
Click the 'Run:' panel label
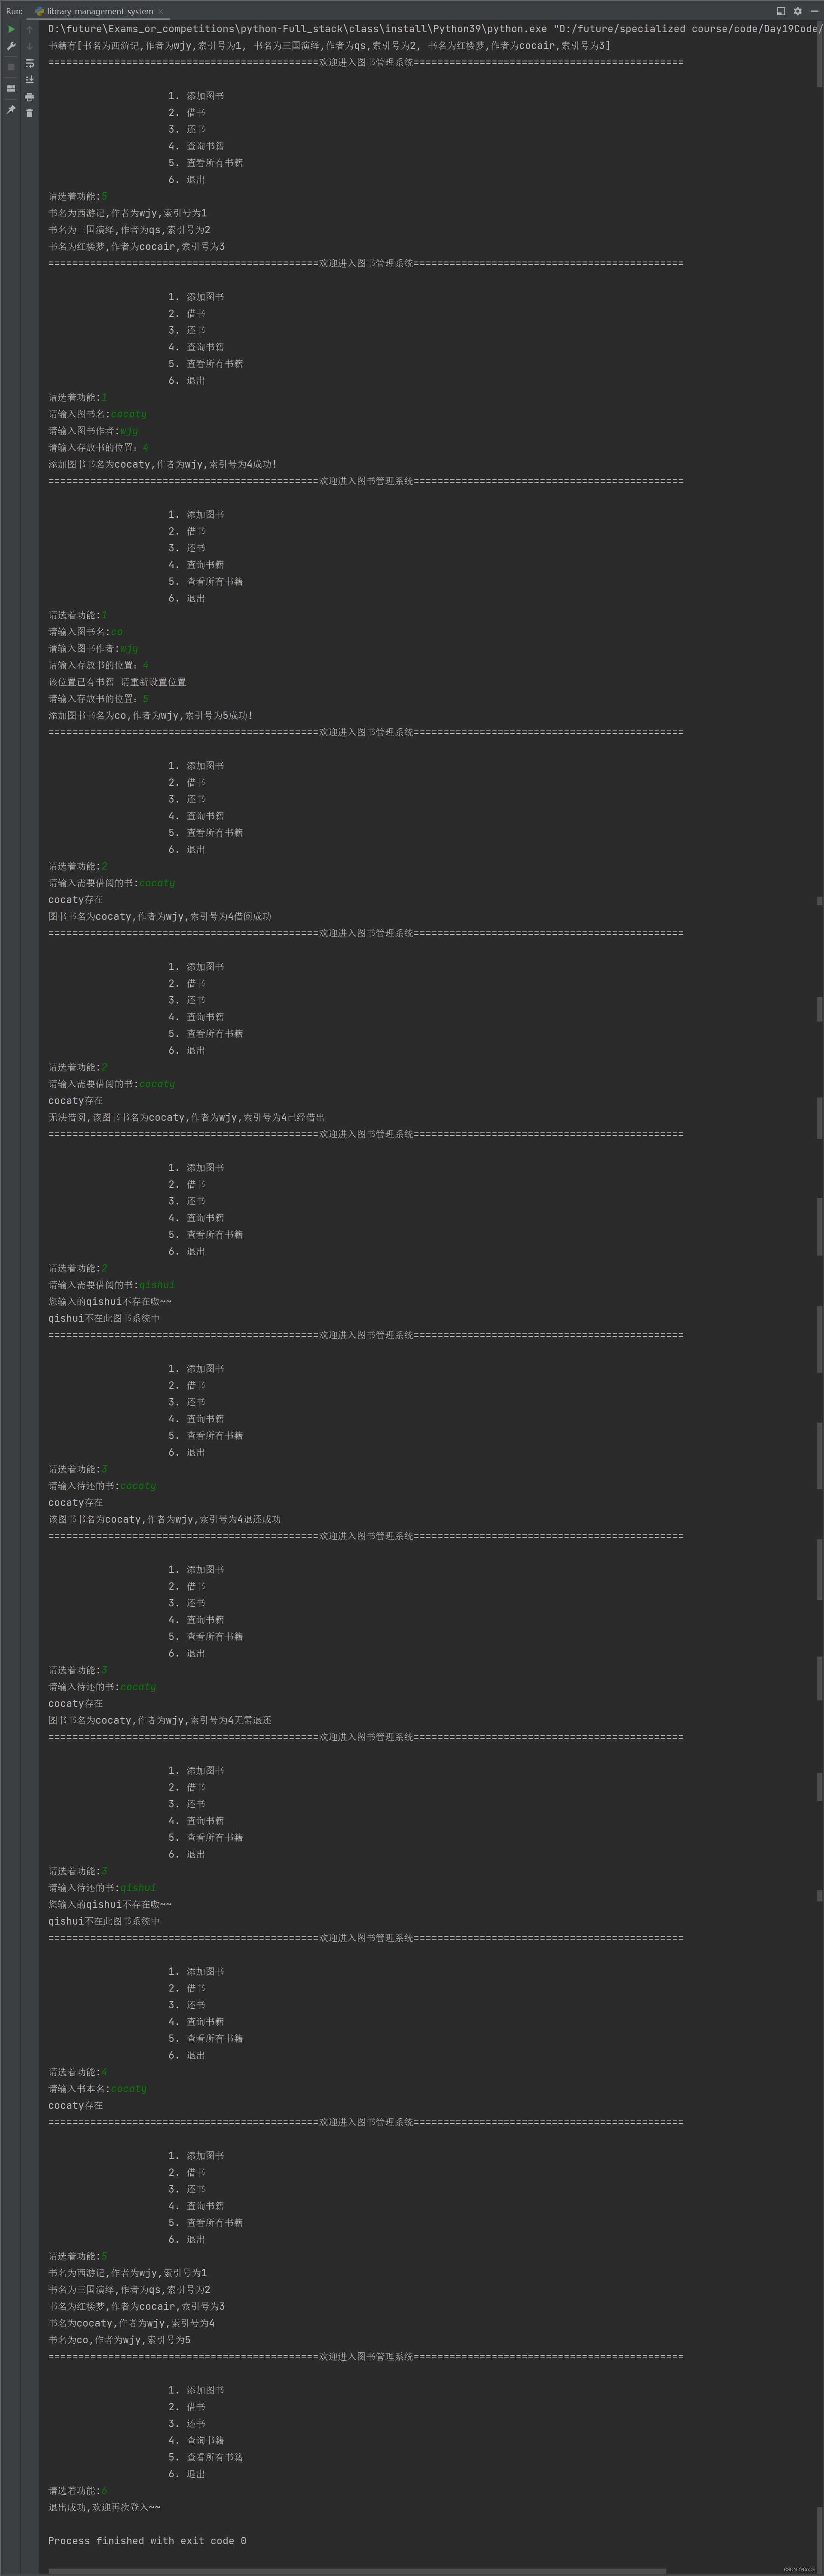pyautogui.click(x=14, y=11)
